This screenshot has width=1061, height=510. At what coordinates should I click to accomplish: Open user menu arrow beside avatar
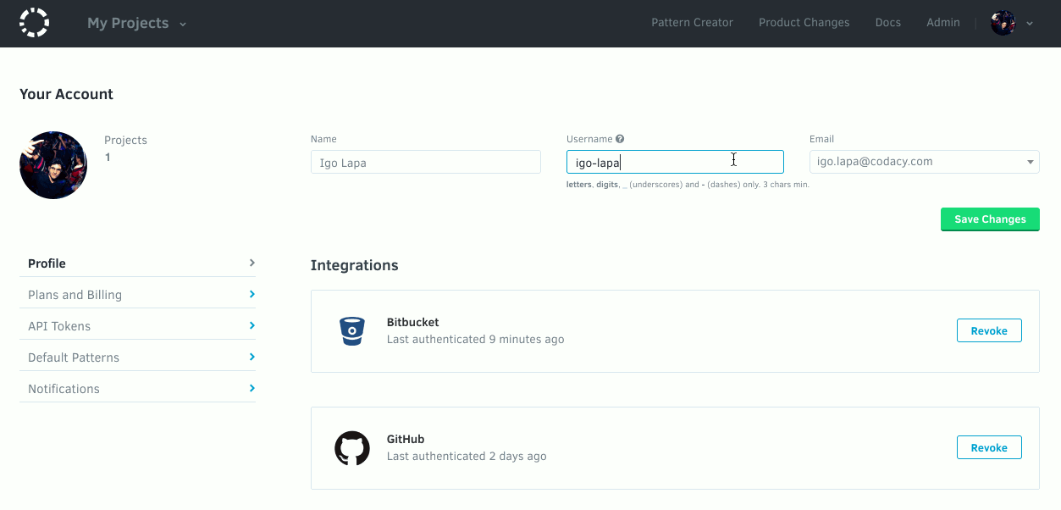point(1030,24)
